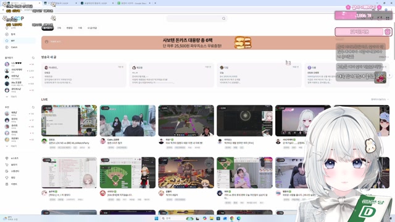Open the calendar event icon in sidebar

[7, 184]
